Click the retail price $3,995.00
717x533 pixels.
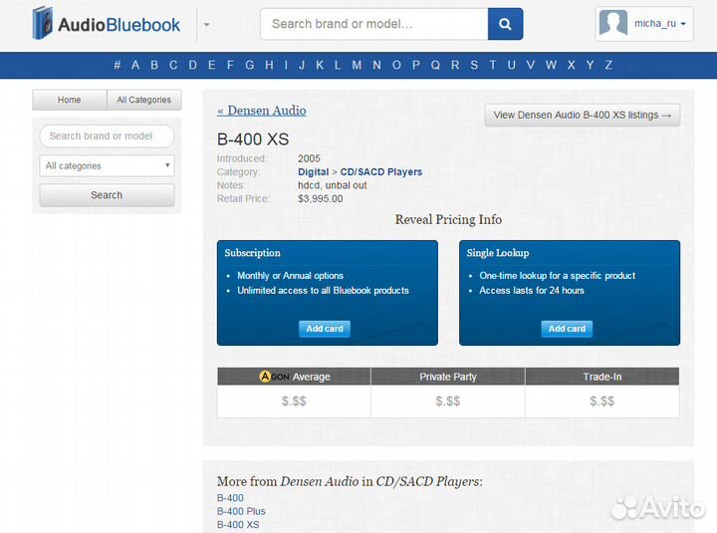pyautogui.click(x=320, y=198)
